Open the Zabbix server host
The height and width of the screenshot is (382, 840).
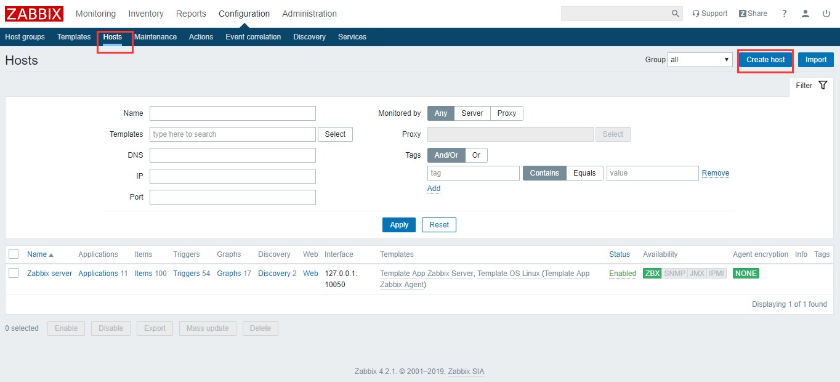click(50, 274)
